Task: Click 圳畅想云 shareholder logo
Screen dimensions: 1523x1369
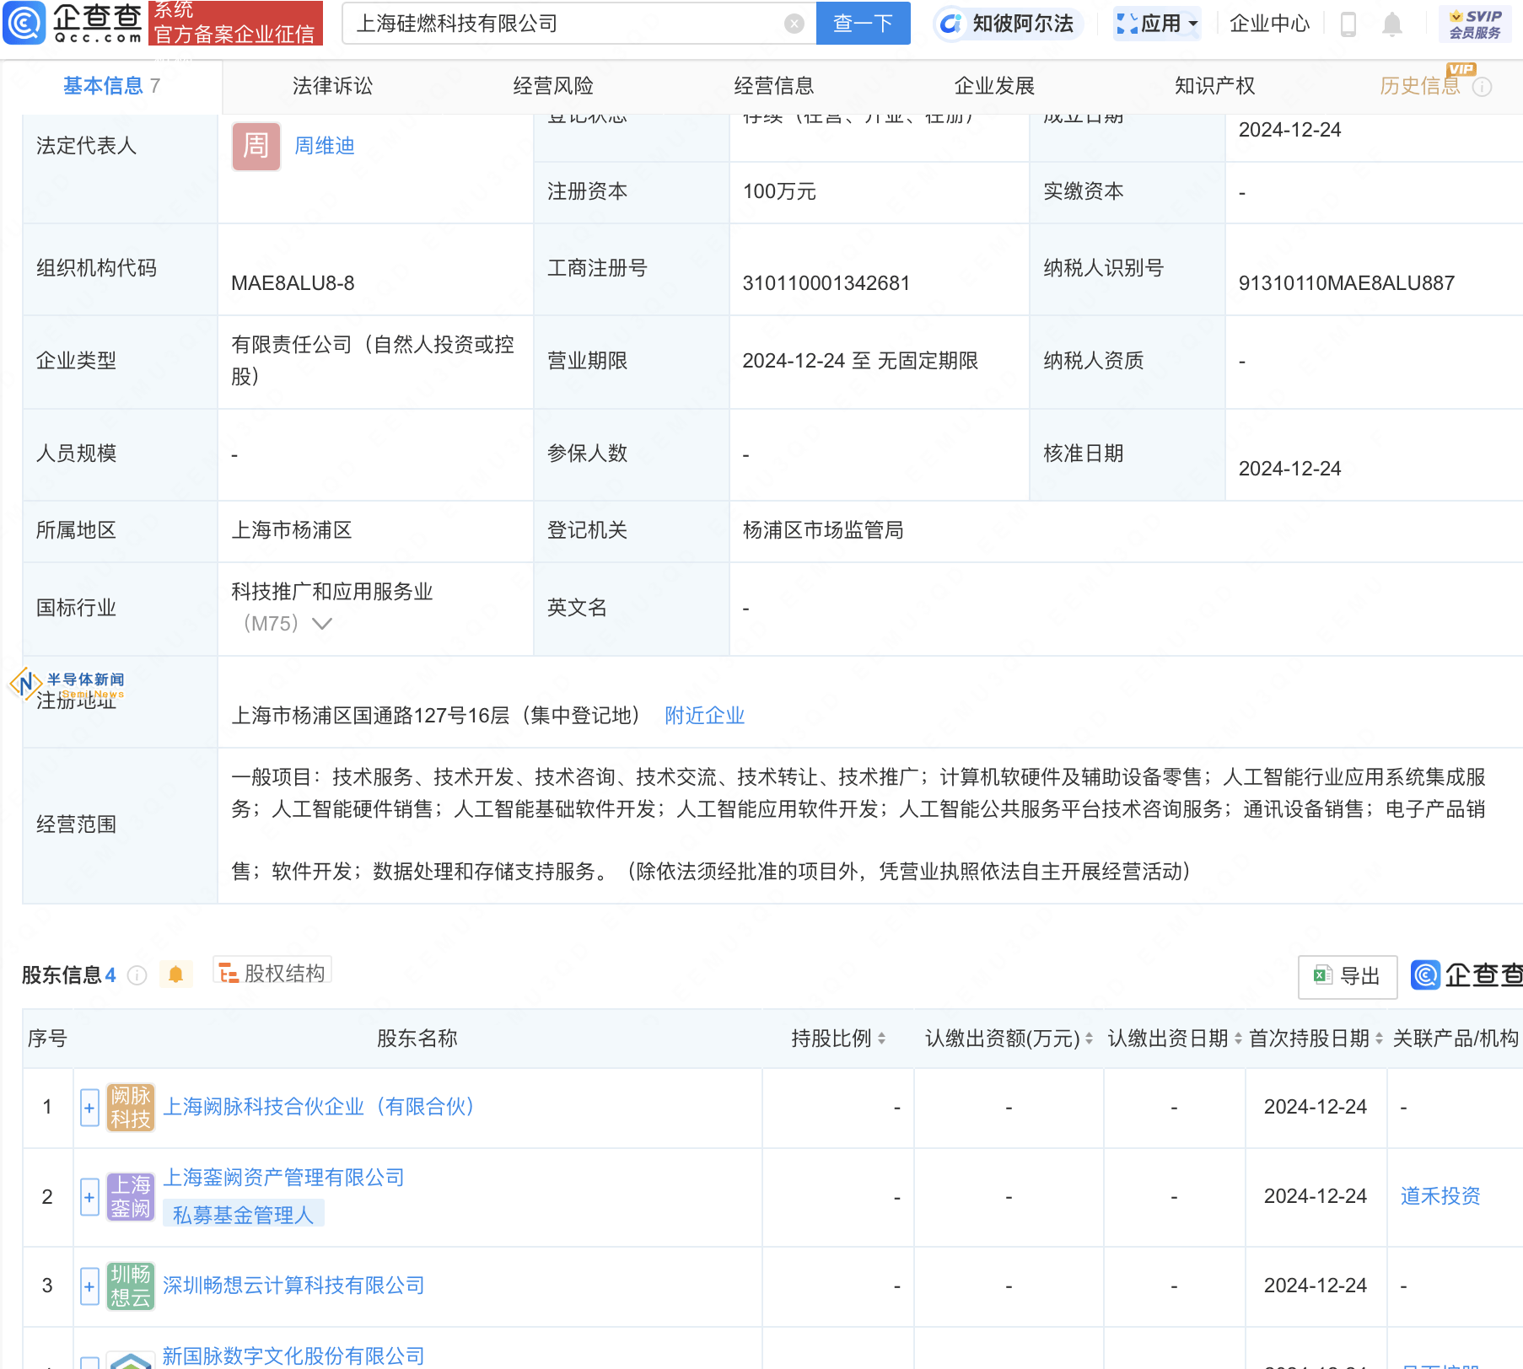Action: pyautogui.click(x=131, y=1286)
